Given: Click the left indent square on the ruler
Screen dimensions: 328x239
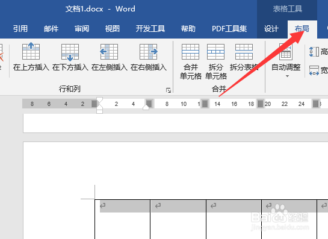Looking at the screenshot, I should coord(99,111).
